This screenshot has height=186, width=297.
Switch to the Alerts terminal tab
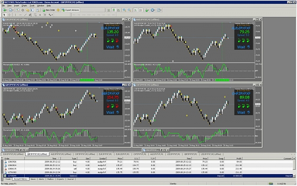pos(41,179)
